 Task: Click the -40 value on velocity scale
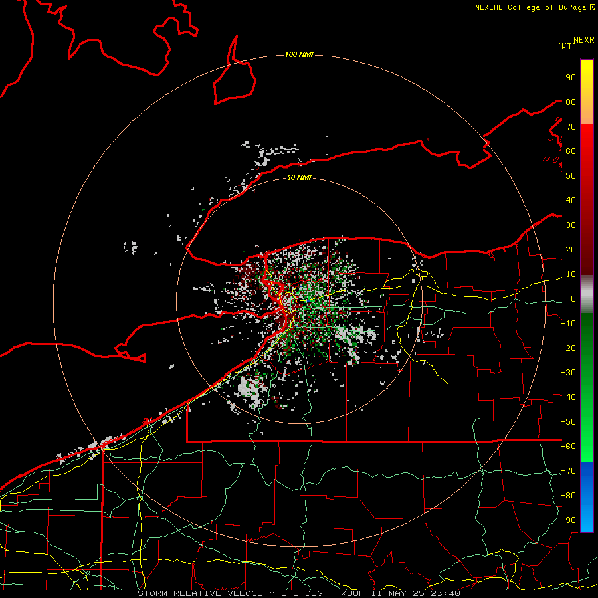568,397
